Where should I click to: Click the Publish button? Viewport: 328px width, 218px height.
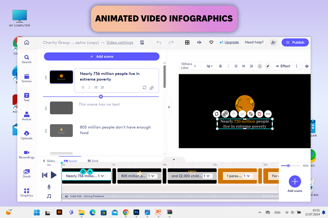(295, 42)
